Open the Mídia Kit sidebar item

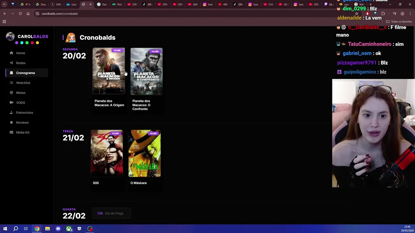point(27,132)
